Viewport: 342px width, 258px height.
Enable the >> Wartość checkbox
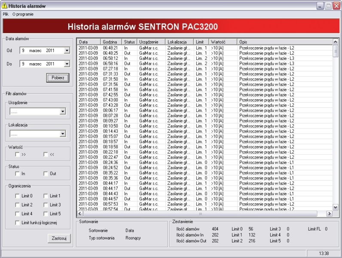point(17,154)
